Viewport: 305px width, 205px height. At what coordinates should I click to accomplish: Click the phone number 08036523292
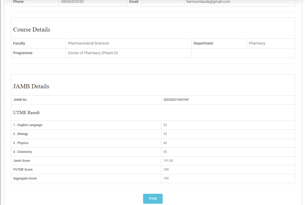pyautogui.click(x=72, y=2)
